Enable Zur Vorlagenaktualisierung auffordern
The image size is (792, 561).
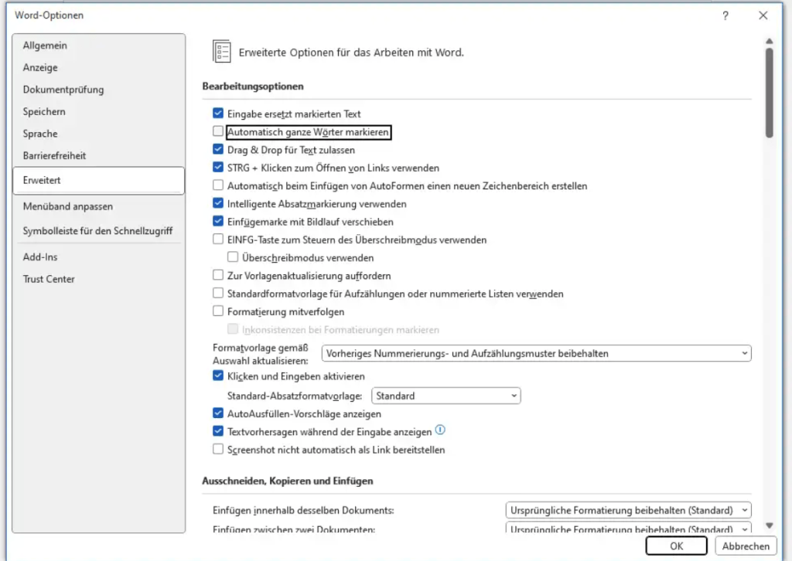(x=218, y=275)
